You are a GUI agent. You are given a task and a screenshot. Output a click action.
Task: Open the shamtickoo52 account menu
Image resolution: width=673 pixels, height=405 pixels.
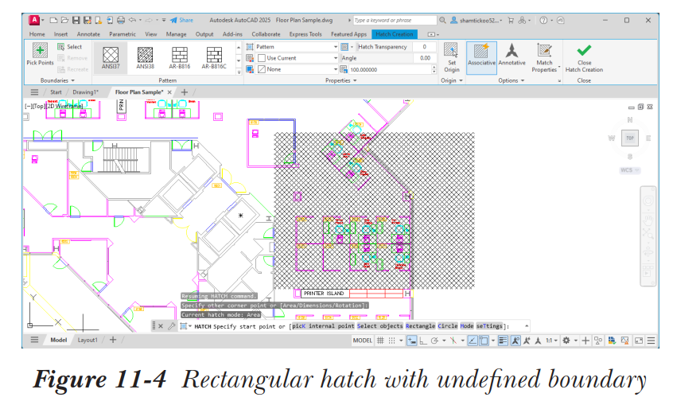[x=476, y=20]
